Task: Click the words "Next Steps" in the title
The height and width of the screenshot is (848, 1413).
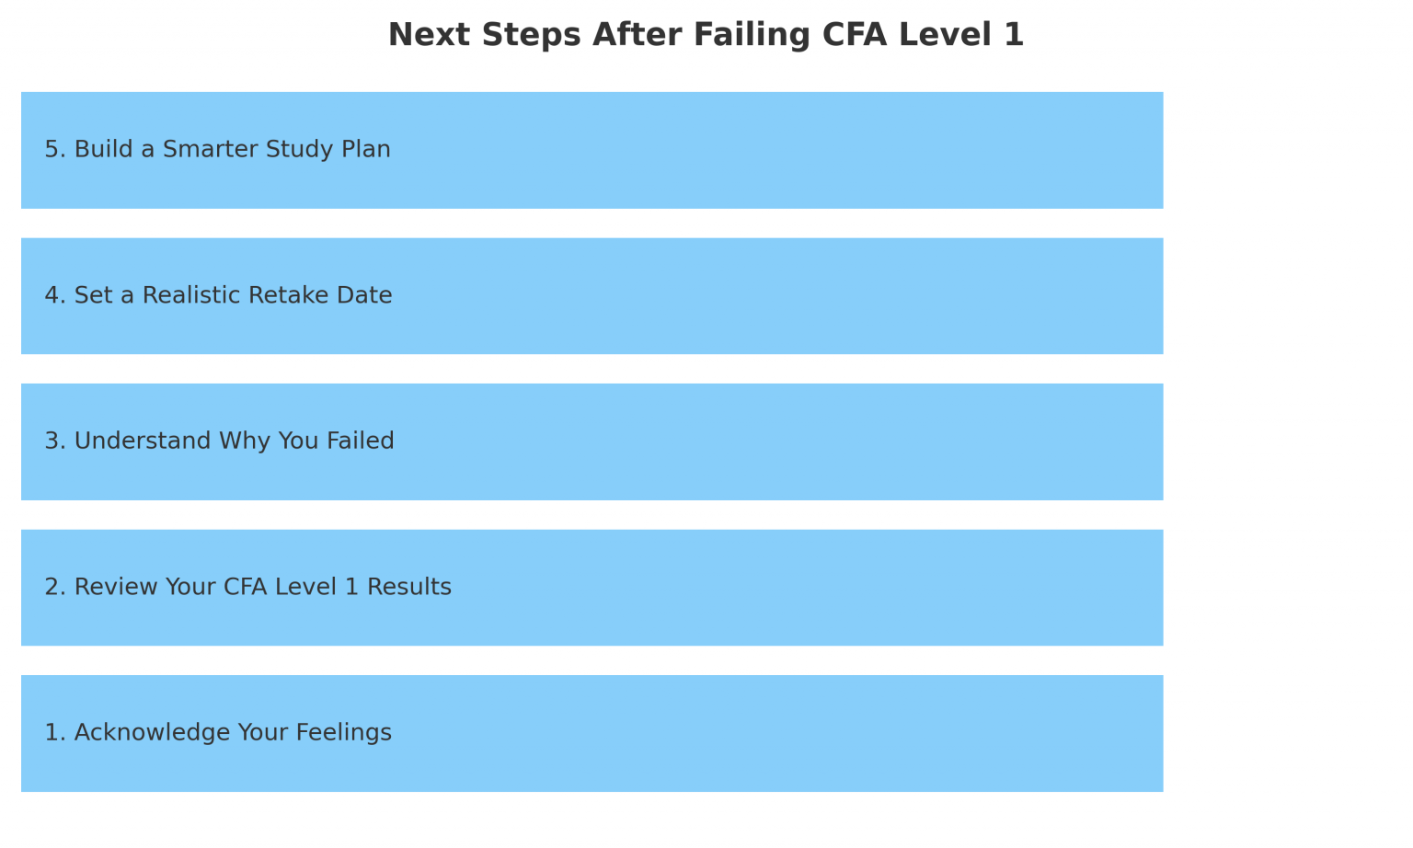Action: (x=485, y=35)
